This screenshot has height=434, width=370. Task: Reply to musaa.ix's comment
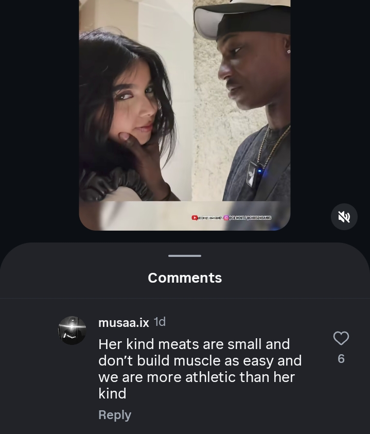click(114, 415)
